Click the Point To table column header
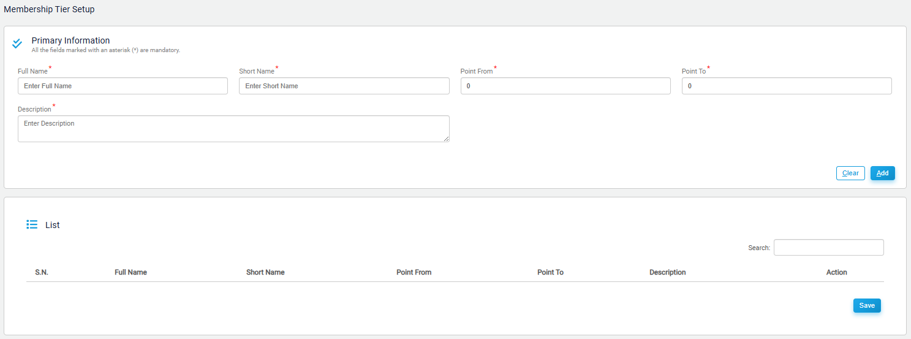This screenshot has height=339, width=911. 550,272
